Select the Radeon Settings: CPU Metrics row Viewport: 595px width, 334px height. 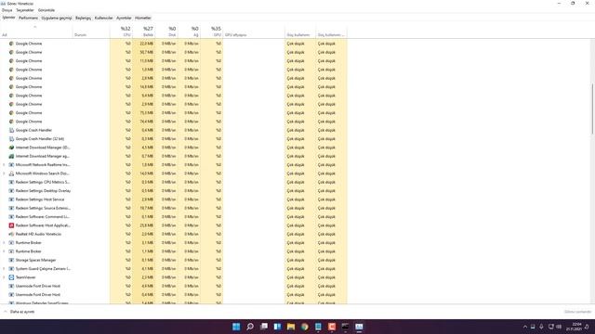point(174,182)
